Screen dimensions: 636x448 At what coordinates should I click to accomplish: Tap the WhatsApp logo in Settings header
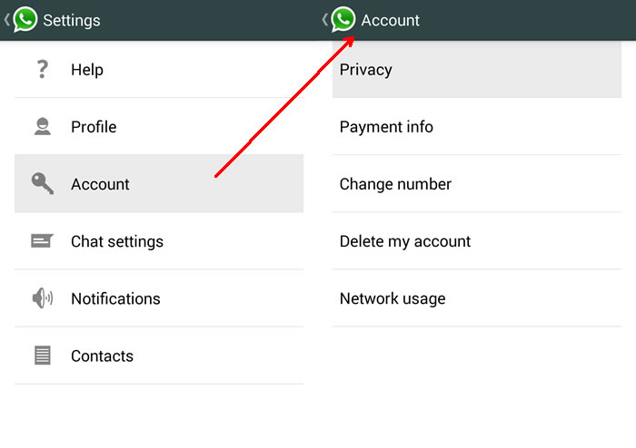coord(25,19)
